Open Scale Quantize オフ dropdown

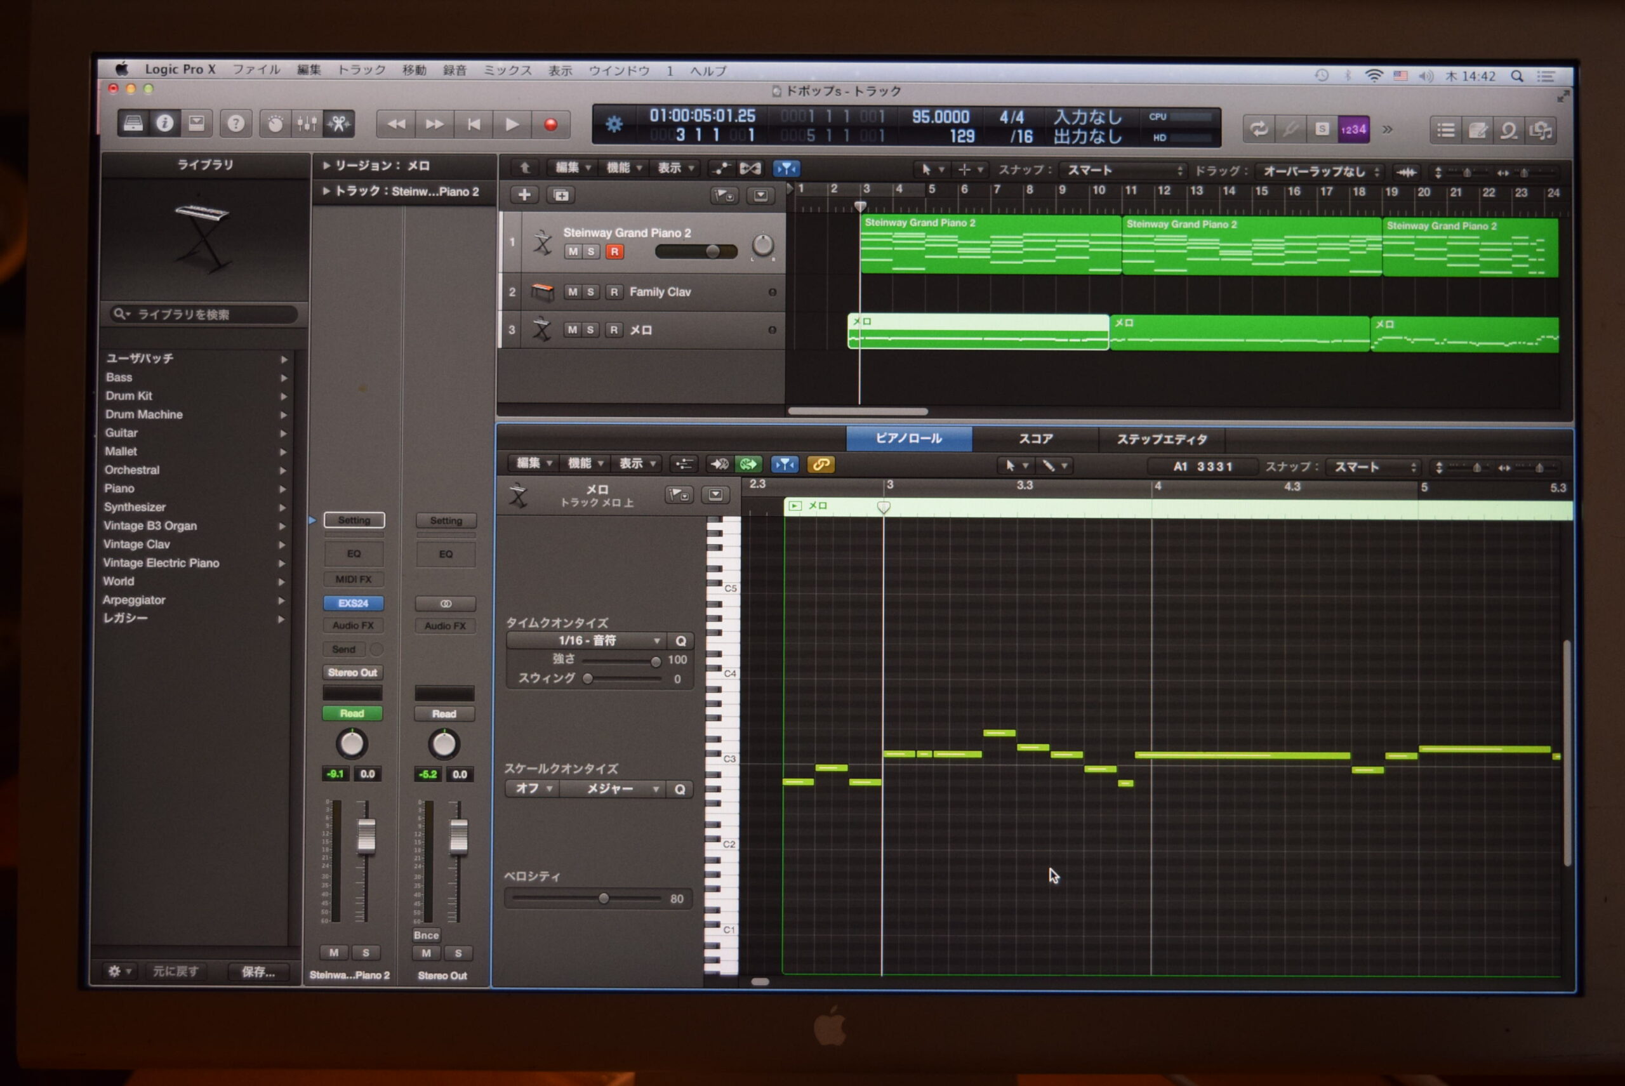pyautogui.click(x=531, y=788)
